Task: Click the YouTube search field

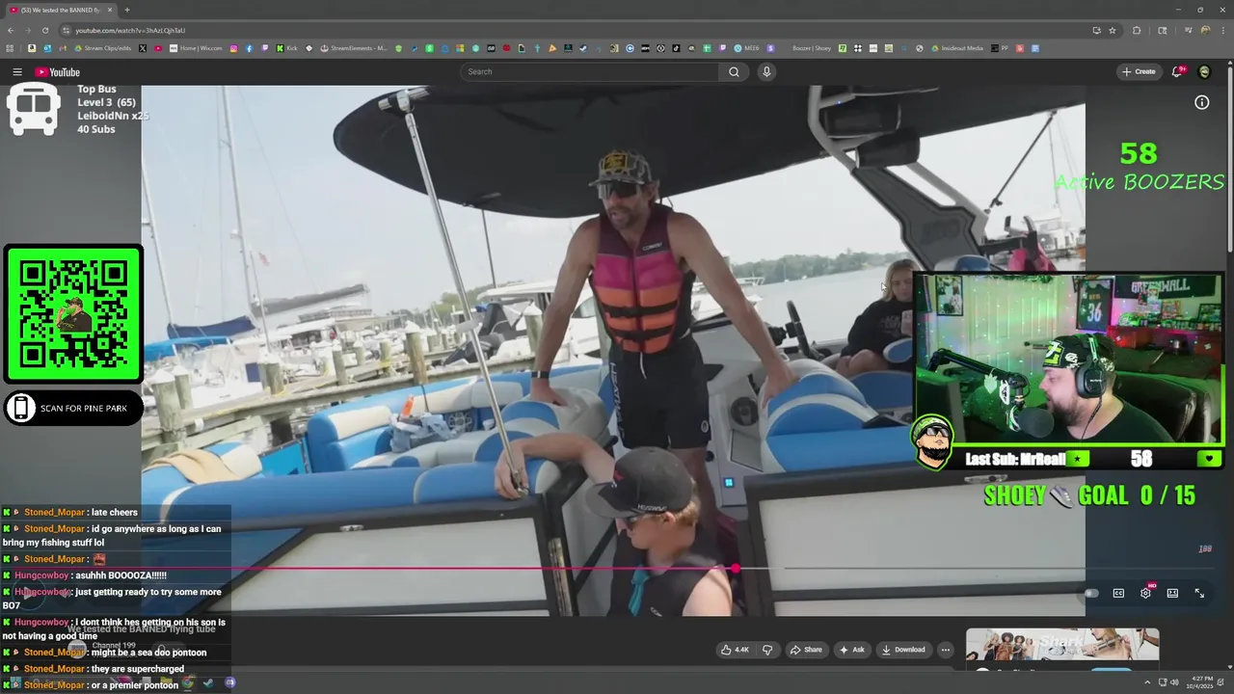Action: tap(589, 71)
